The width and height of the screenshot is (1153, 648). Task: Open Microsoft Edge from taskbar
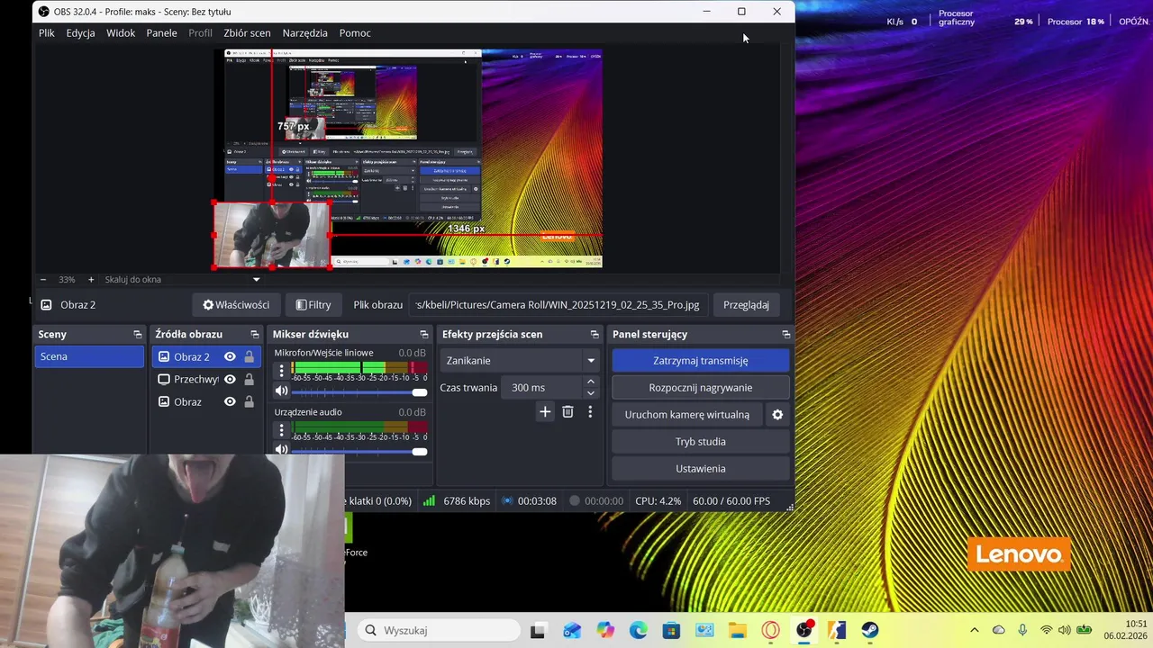638,630
